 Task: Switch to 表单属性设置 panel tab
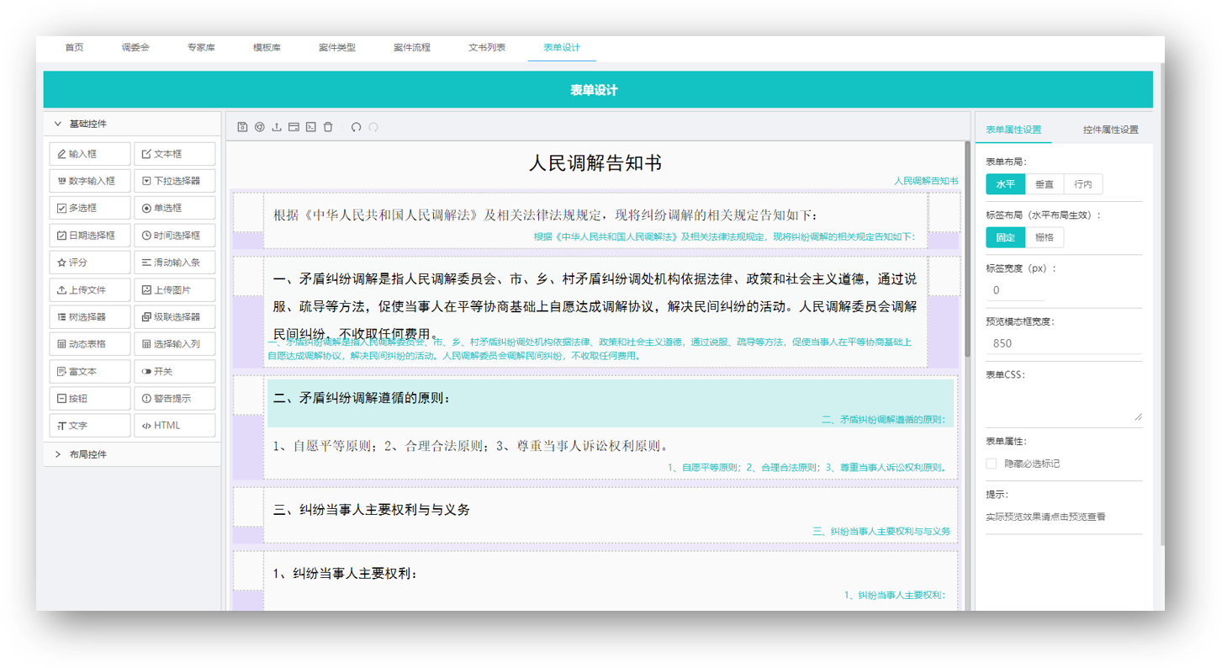(x=1013, y=130)
